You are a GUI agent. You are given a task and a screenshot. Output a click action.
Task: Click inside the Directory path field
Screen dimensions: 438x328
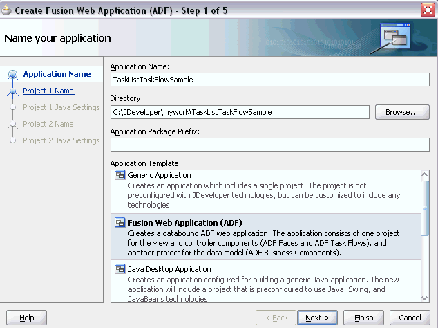click(x=240, y=112)
